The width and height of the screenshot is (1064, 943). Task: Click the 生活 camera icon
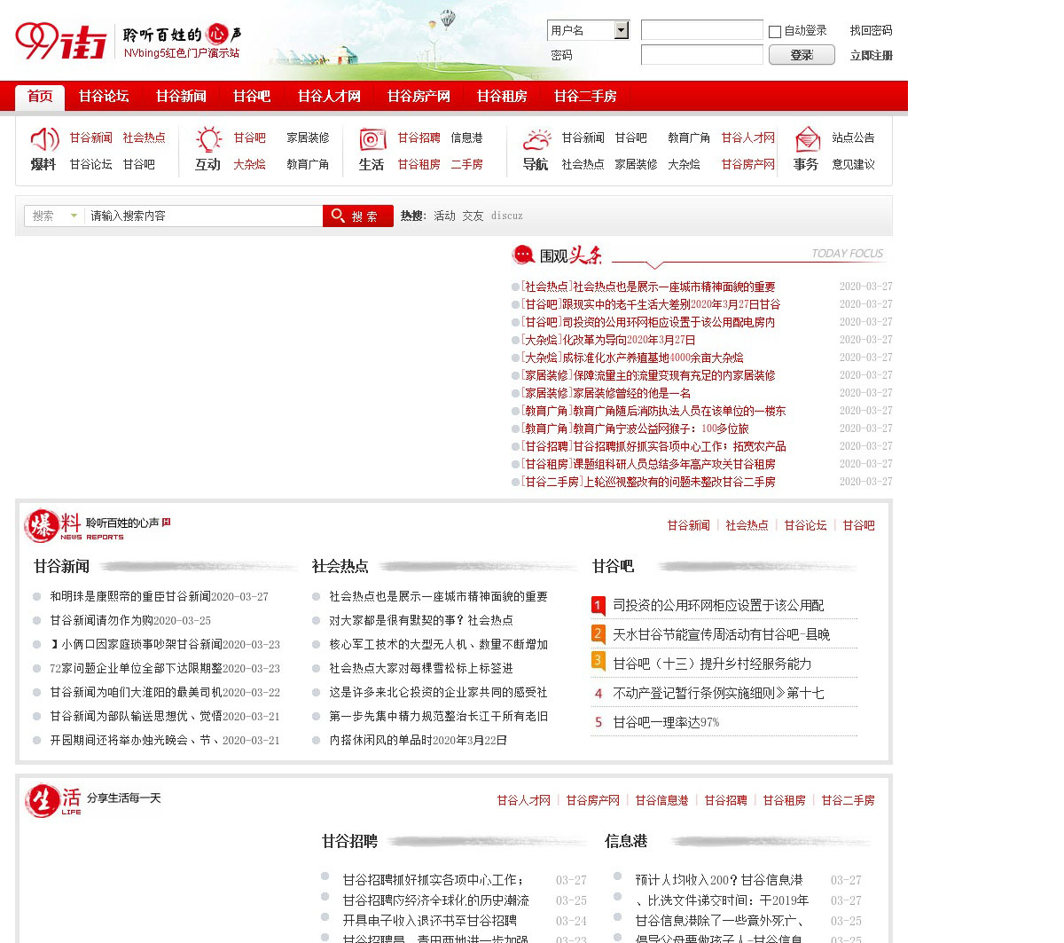tap(372, 139)
